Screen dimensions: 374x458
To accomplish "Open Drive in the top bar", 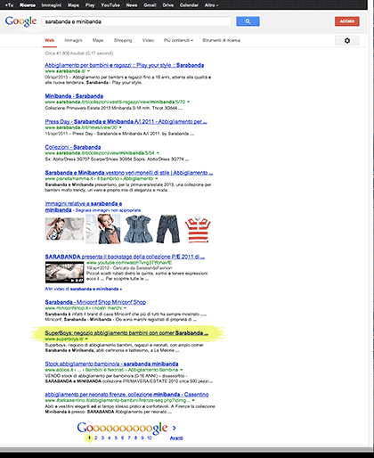I will click(168, 5).
